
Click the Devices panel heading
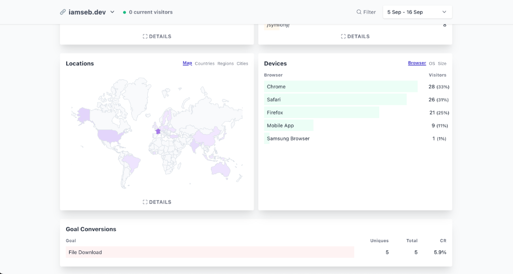276,63
